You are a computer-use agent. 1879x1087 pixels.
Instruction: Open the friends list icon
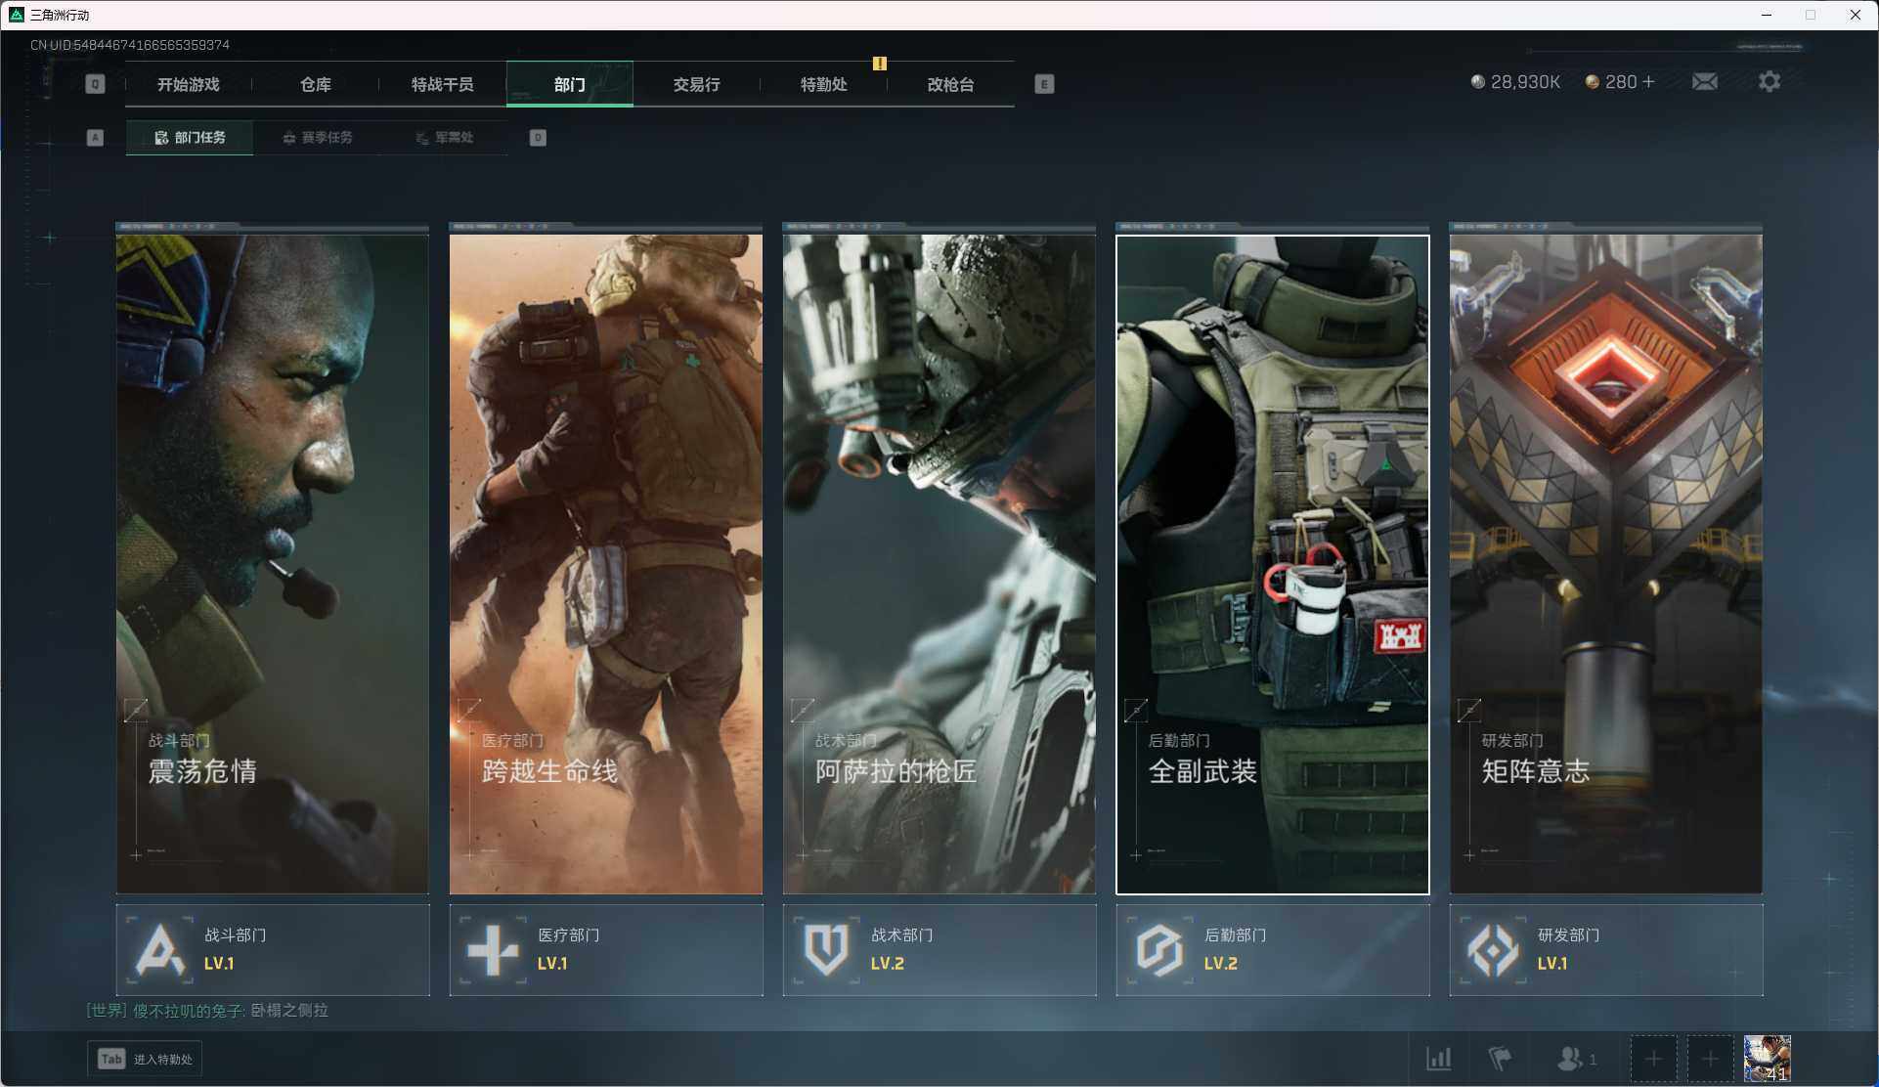point(1574,1058)
